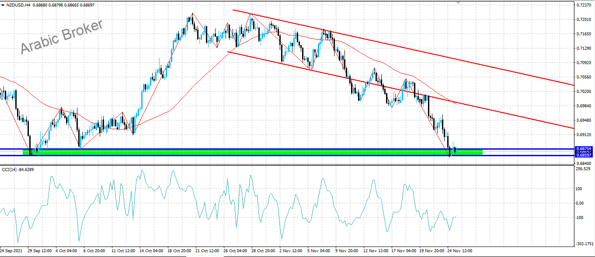Click the 0.71650 price scale value
This screenshot has width=595, height=257.
pos(584,34)
